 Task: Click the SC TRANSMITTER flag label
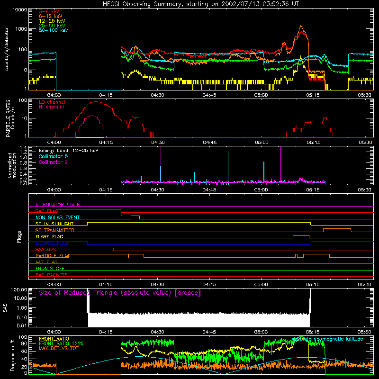(55, 230)
